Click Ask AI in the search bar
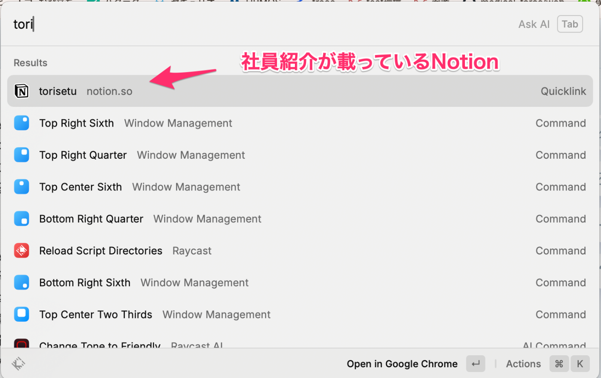 tap(534, 24)
